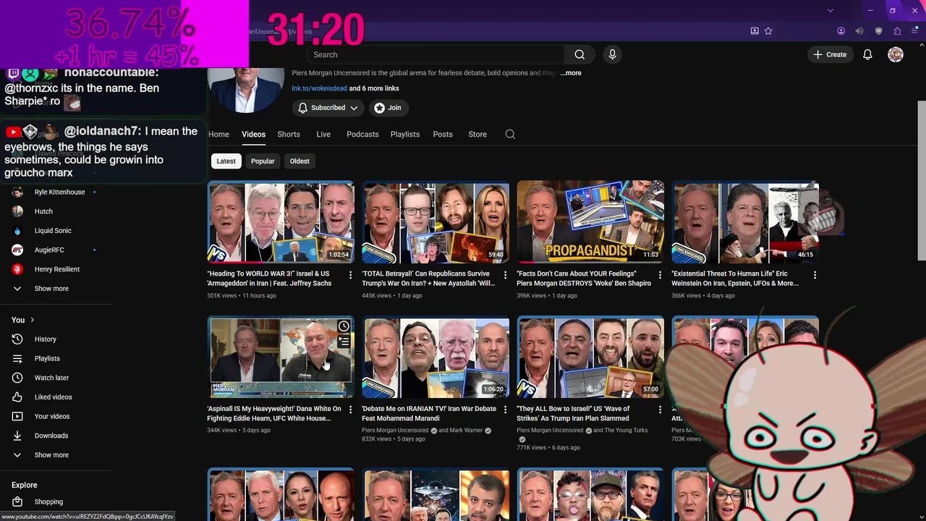Switch to the Podcasts tab

(362, 134)
